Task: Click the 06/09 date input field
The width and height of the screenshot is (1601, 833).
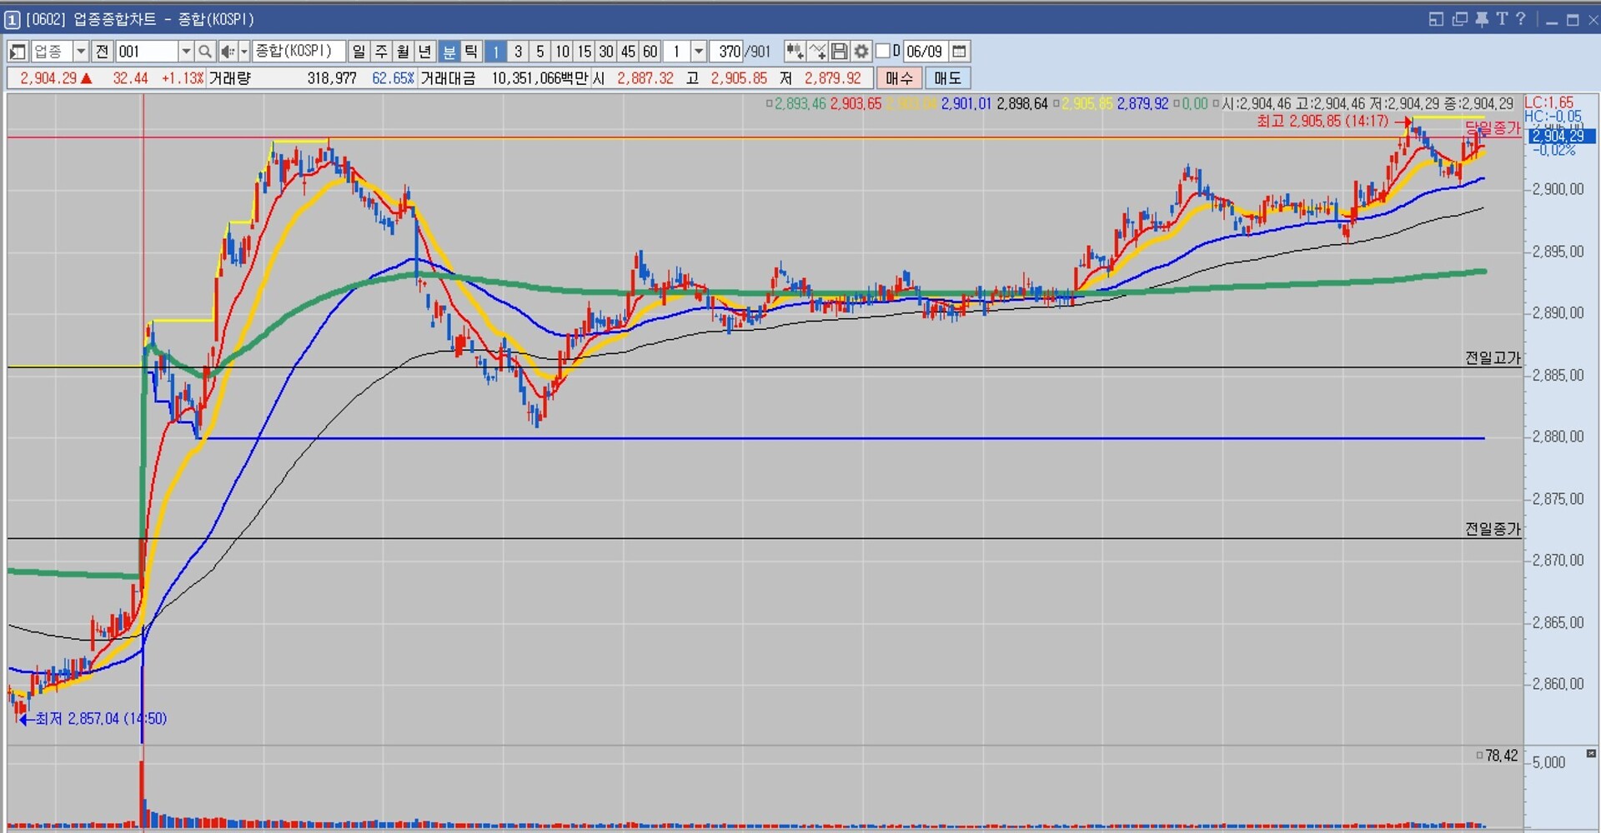Action: coord(924,52)
